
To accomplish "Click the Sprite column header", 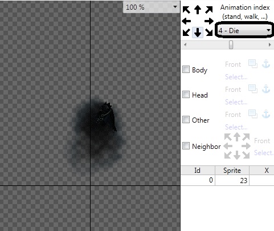I will (x=232, y=170).
